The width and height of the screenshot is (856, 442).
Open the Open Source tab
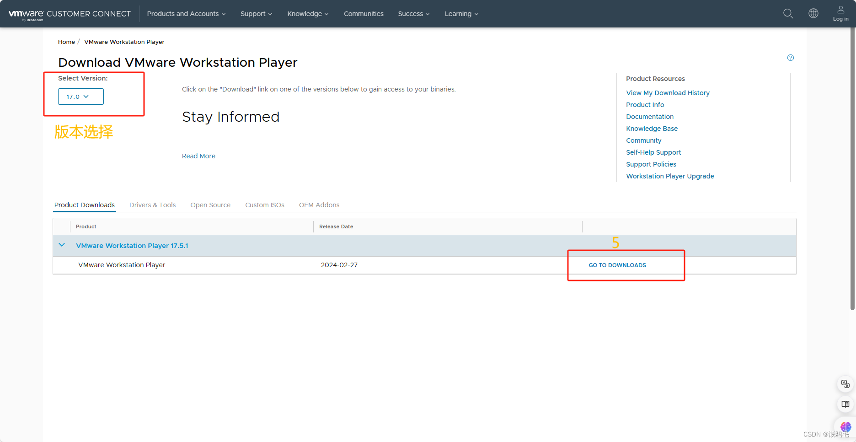tap(210, 205)
